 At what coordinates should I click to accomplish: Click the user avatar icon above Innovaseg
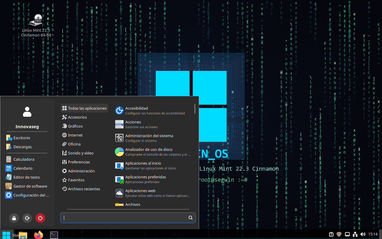[27, 112]
